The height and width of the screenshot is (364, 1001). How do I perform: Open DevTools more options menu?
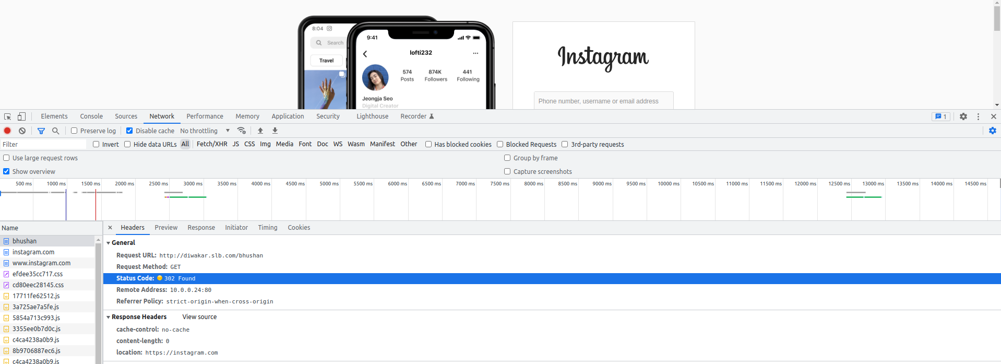979,116
